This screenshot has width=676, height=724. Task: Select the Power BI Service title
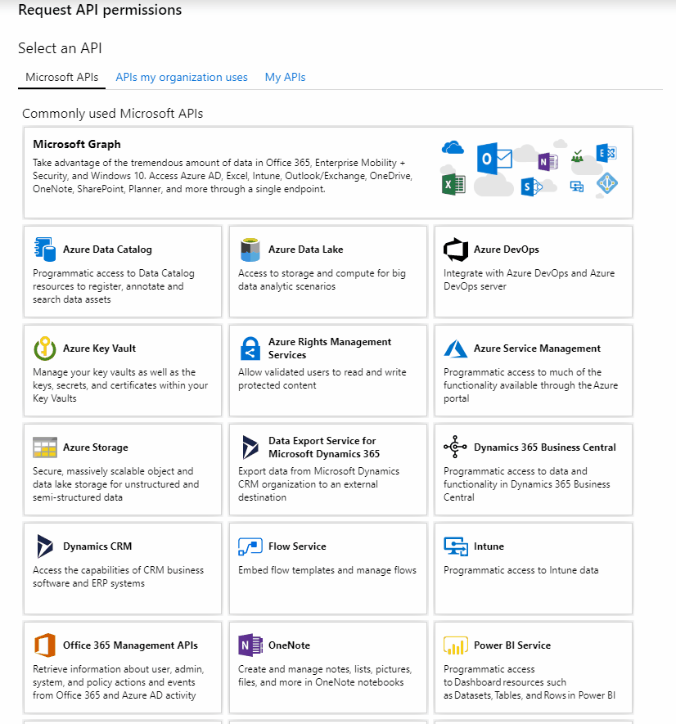tap(512, 645)
